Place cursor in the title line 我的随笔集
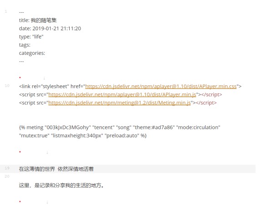Viewport: 273px width, 206px height. [x=38, y=20]
